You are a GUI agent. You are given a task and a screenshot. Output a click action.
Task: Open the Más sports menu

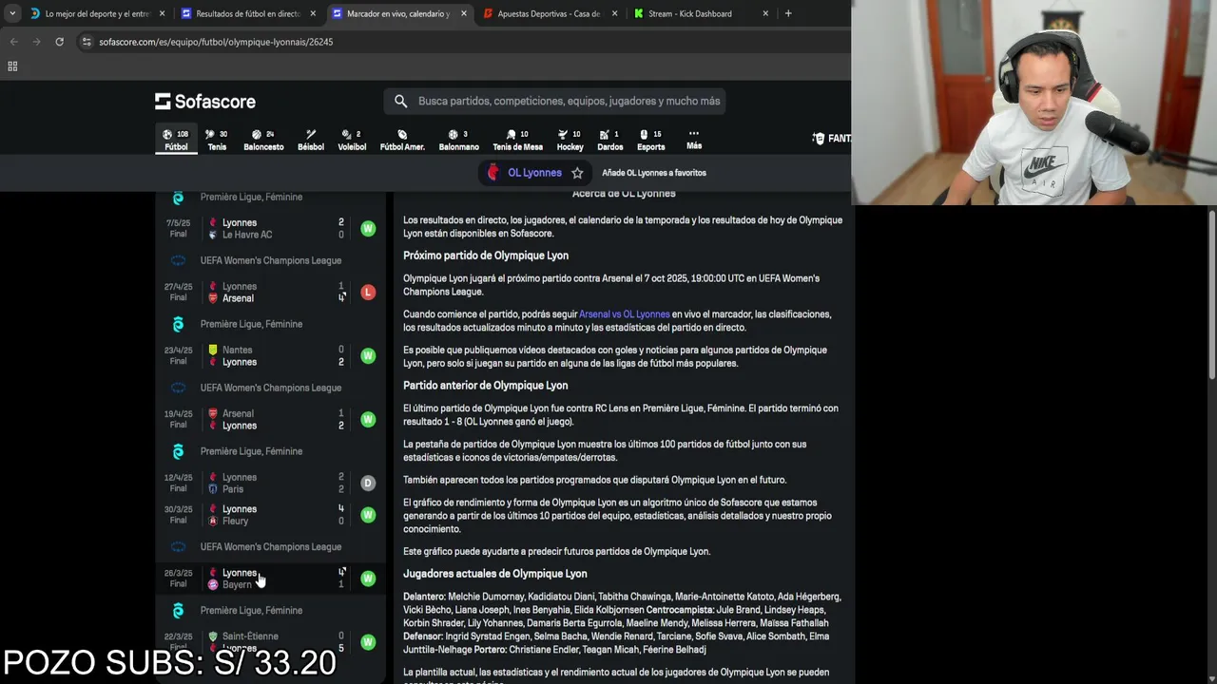click(694, 139)
